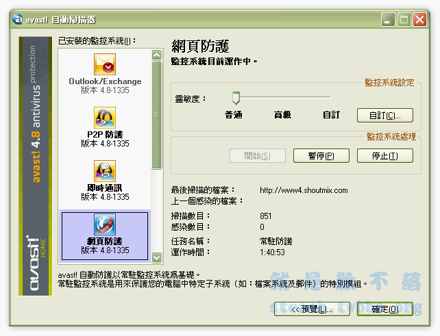Screen dimensions: 440x336
Task: Click the avast! logo in the title bar
Action: 17,19
